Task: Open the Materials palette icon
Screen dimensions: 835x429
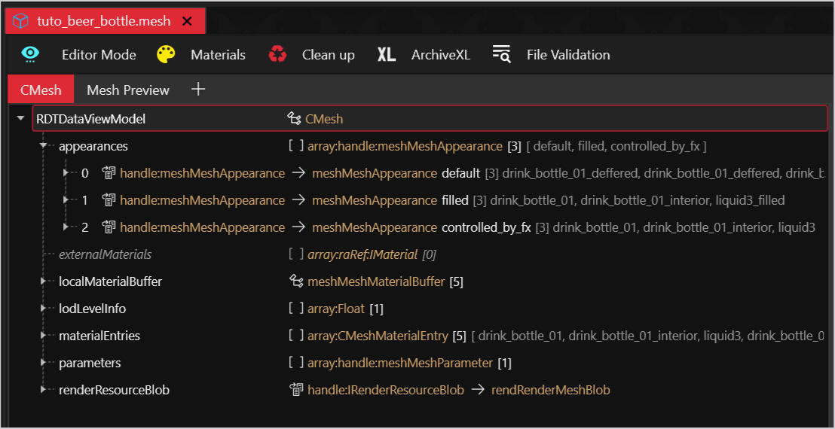Action: click(166, 54)
